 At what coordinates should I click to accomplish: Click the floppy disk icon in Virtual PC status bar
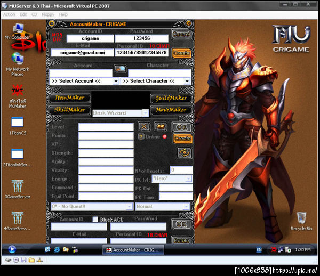coord(24,260)
